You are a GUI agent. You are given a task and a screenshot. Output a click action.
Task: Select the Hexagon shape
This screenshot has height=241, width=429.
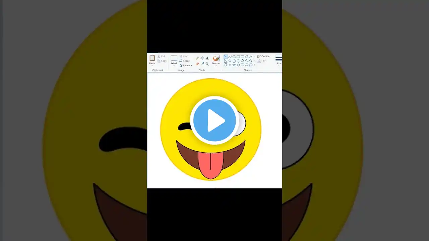[238, 61]
